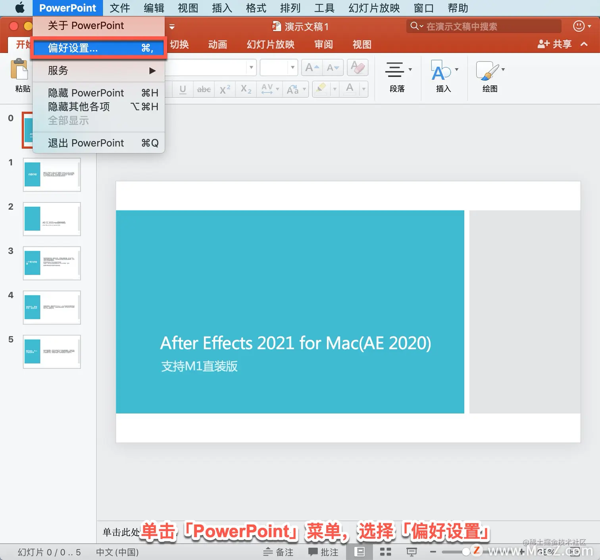600x560 pixels.
Task: Open the quick access toolbar dropdown arrow
Action: tap(172, 27)
